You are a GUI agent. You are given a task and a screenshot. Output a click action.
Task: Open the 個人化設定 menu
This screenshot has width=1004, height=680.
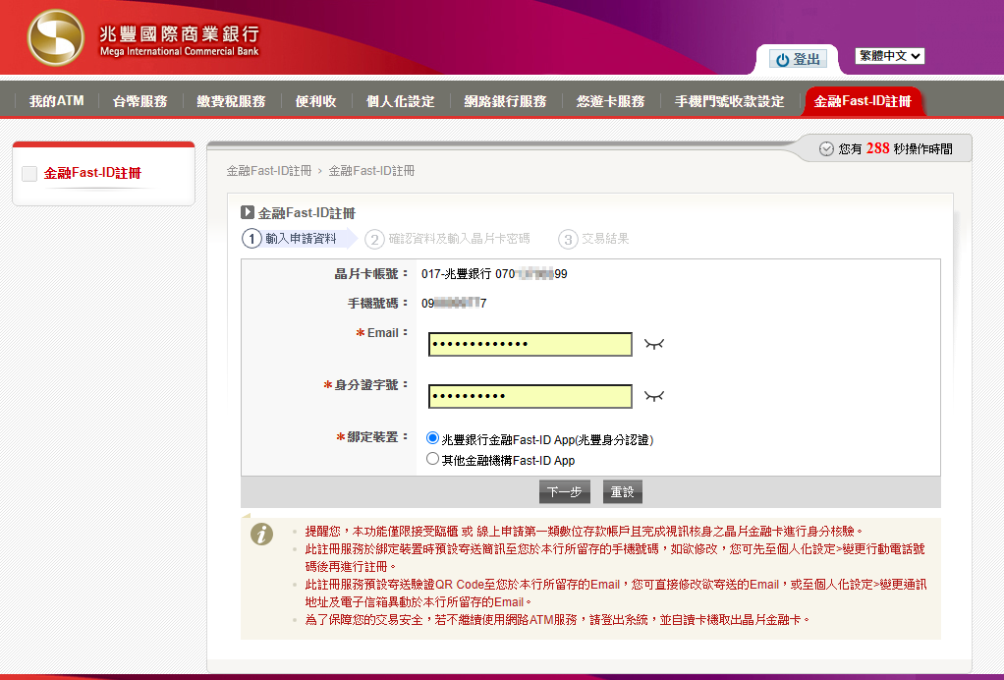400,101
